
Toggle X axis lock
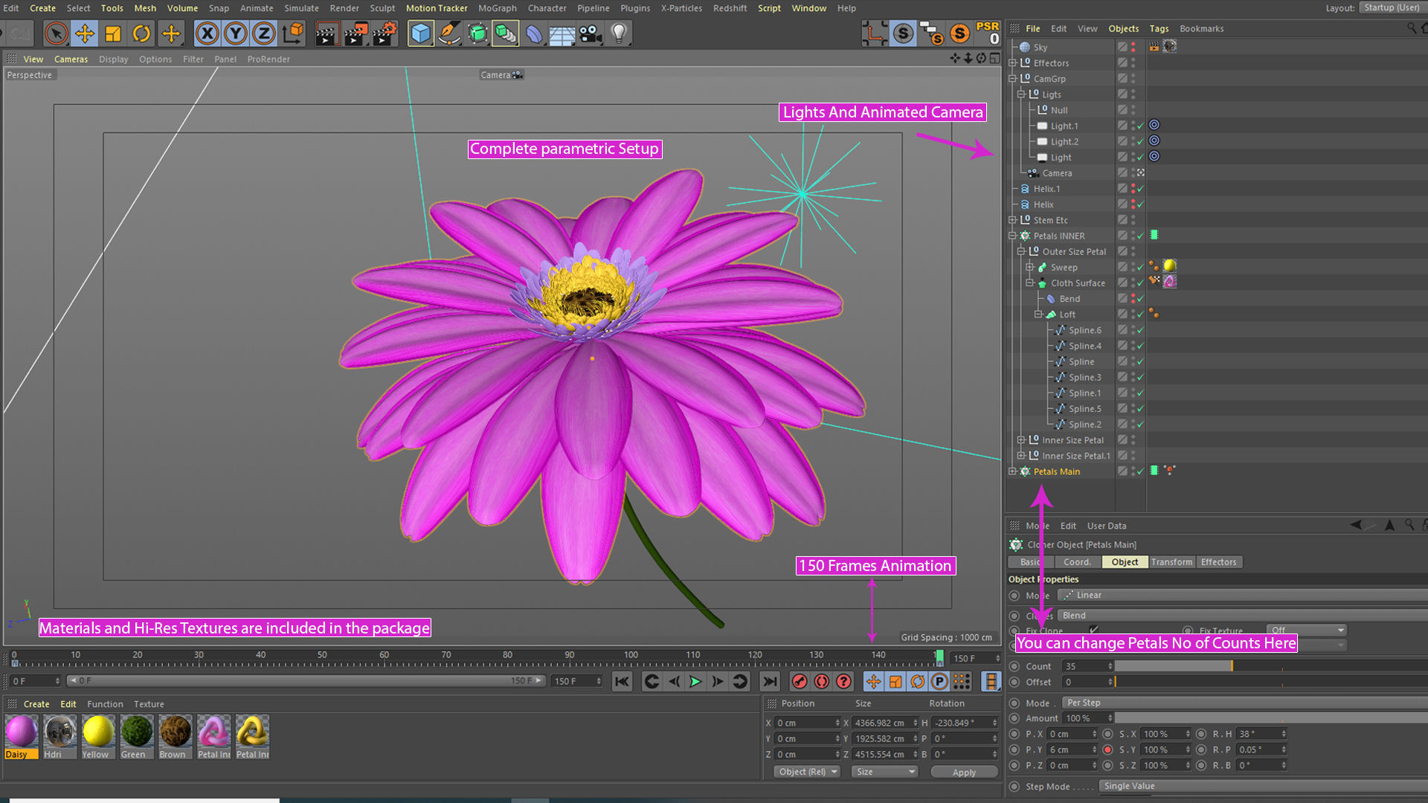click(x=208, y=33)
